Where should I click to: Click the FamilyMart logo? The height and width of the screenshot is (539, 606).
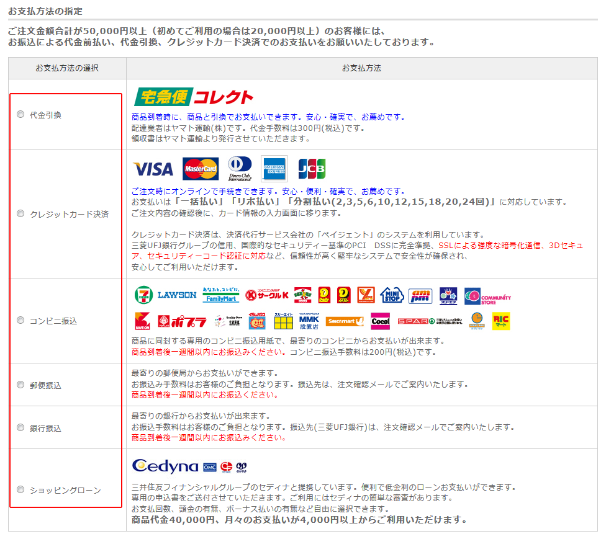click(x=220, y=295)
